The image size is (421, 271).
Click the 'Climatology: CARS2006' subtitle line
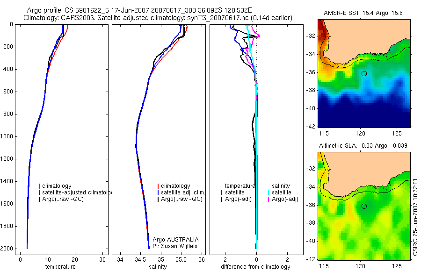[x=158, y=18]
